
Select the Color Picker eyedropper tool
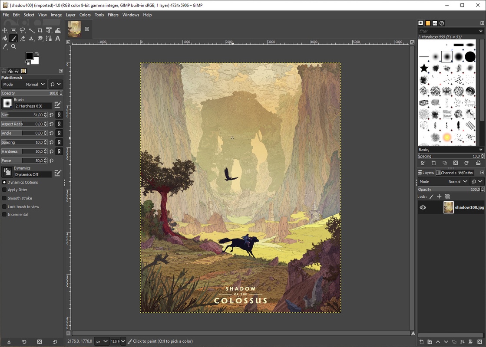5,46
